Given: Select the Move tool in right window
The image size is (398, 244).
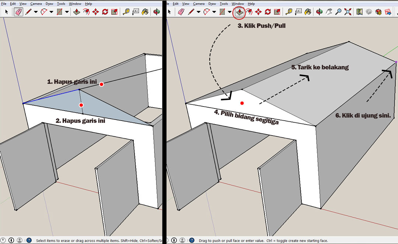Looking at the screenshot, I should [258, 12].
